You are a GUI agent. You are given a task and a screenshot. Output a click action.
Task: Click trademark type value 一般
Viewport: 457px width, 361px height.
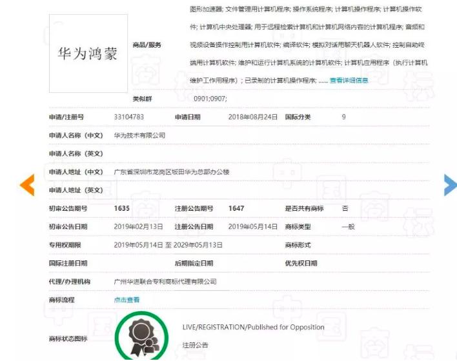349,227
